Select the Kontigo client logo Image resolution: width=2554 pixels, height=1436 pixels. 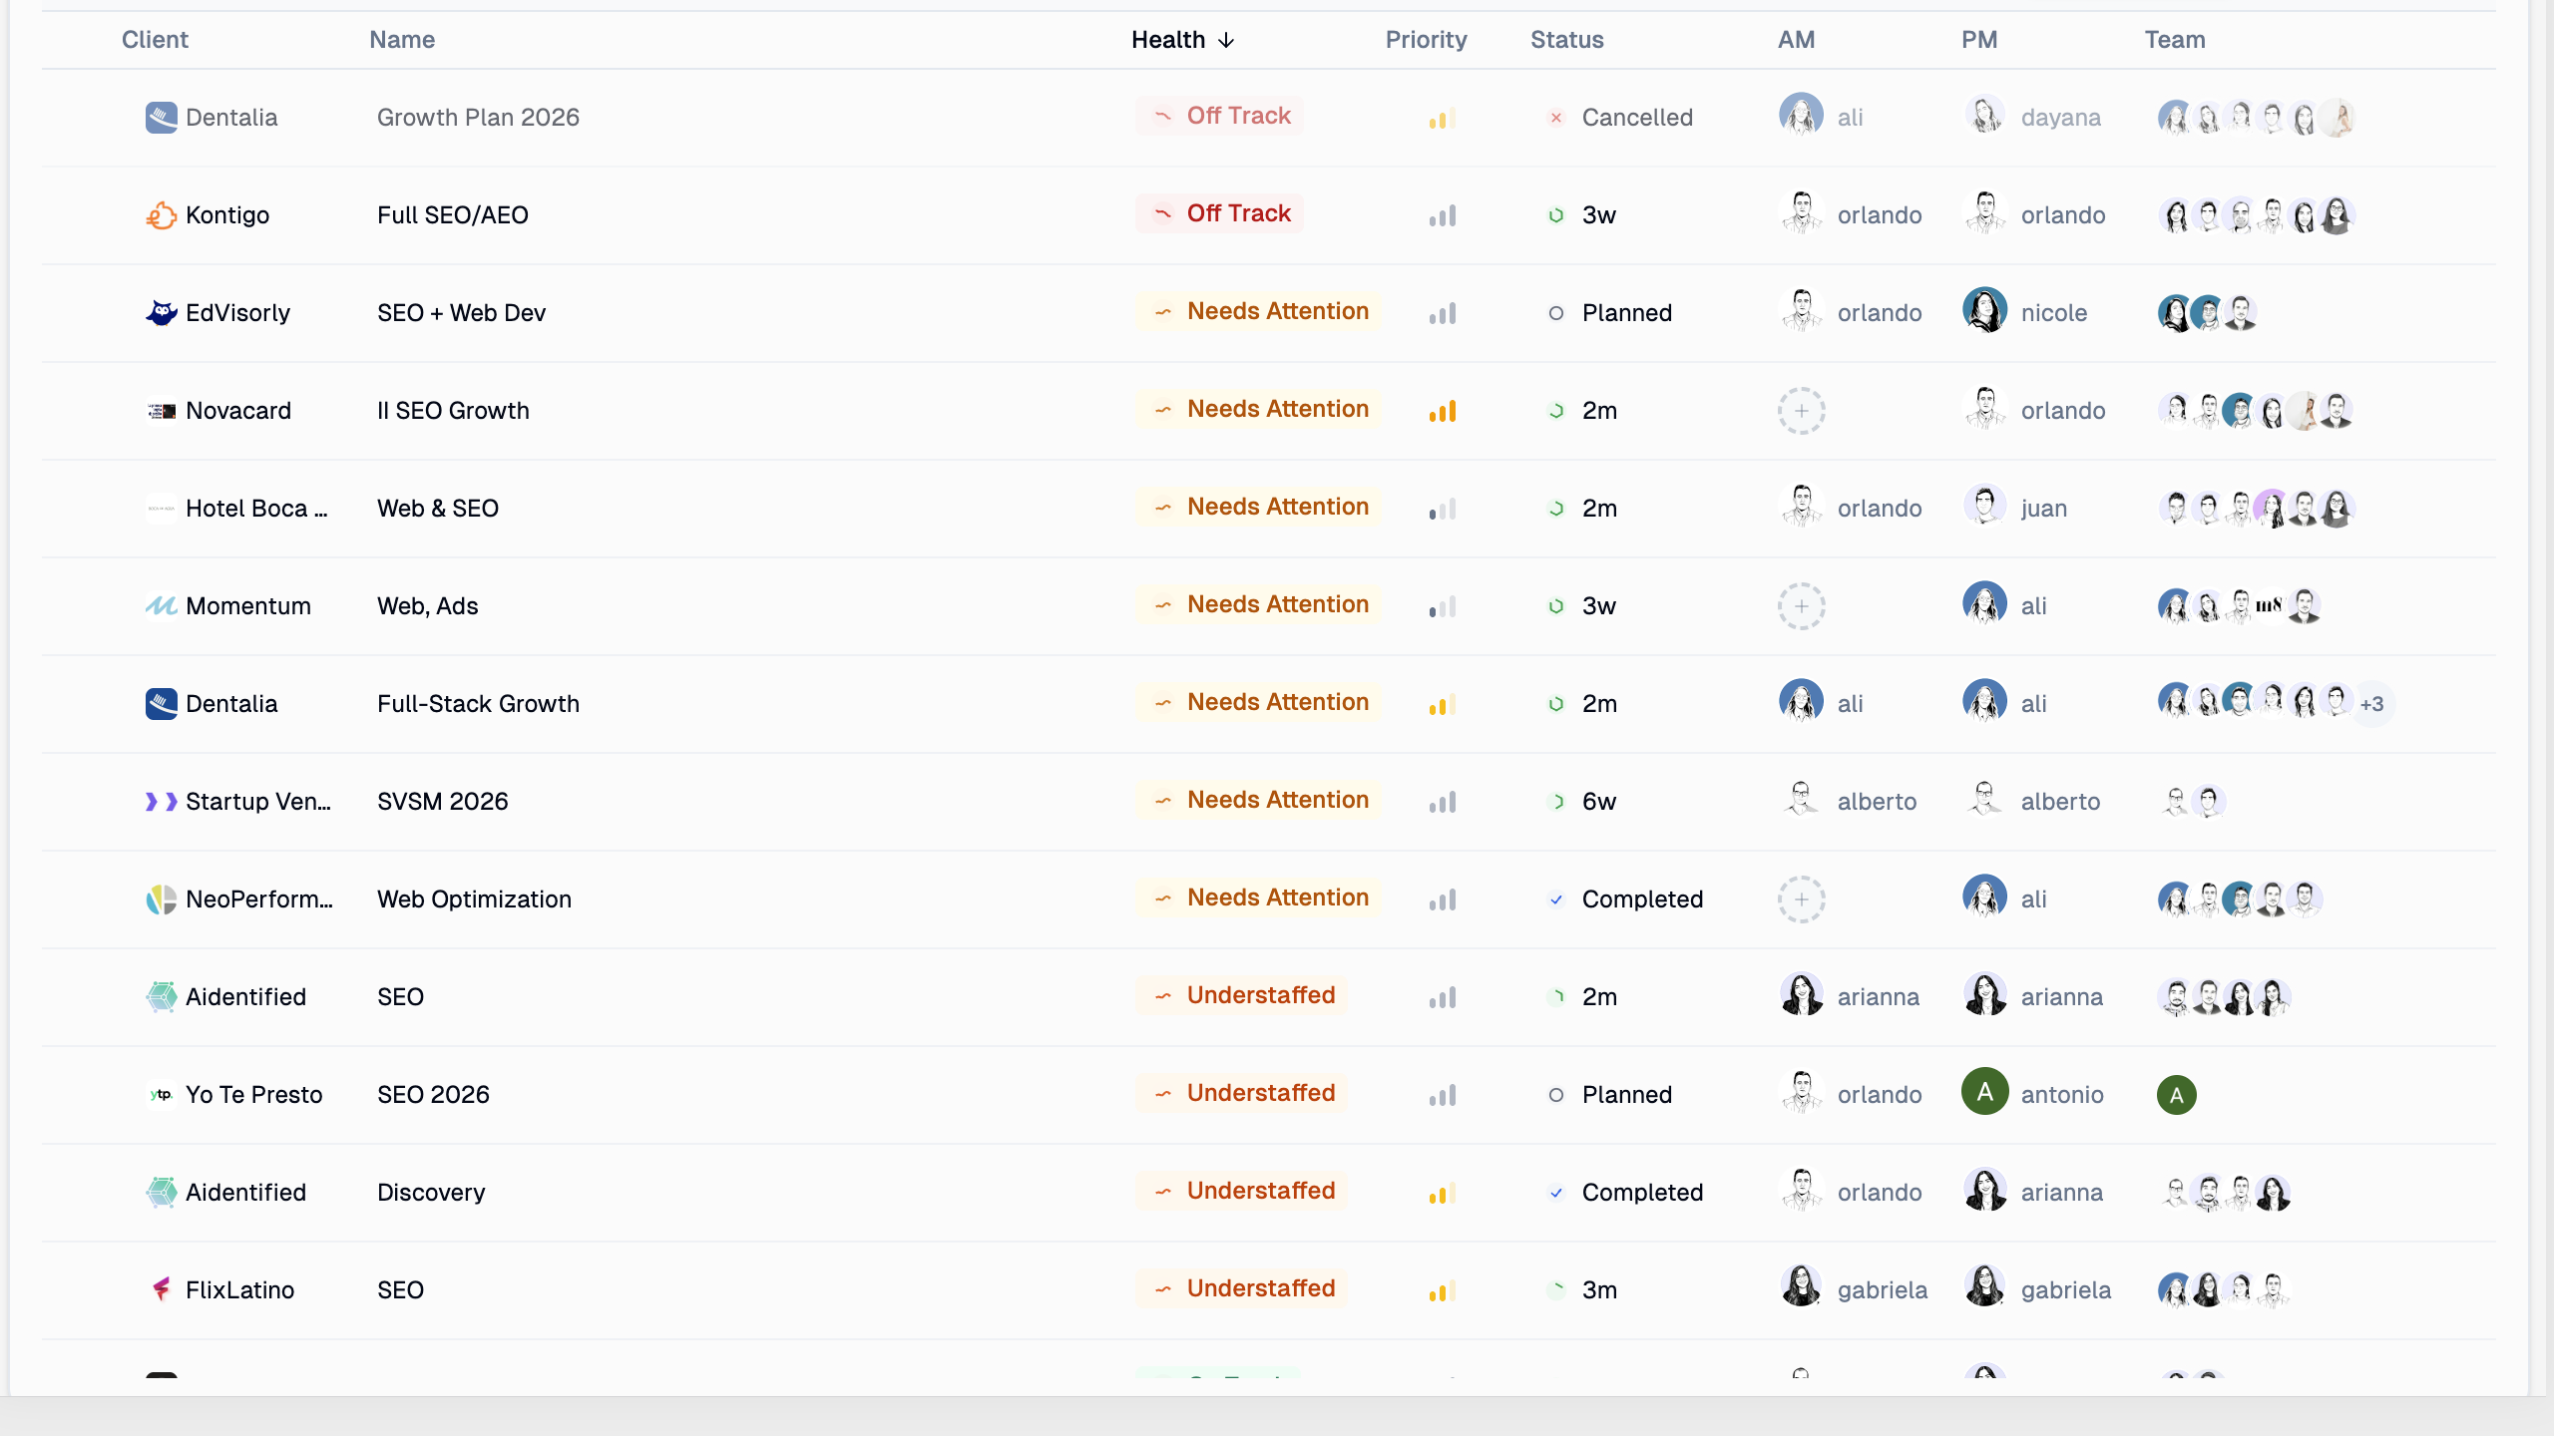pyautogui.click(x=160, y=214)
